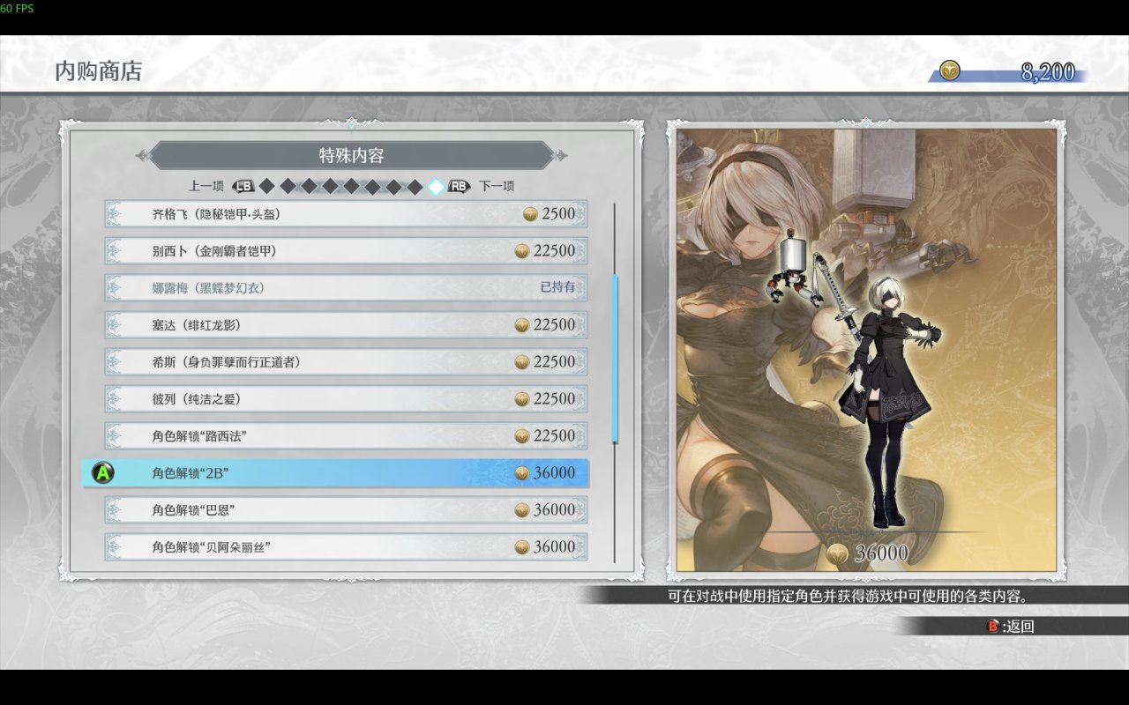Confirm with the green A button icon
The image size is (1129, 705).
point(103,473)
